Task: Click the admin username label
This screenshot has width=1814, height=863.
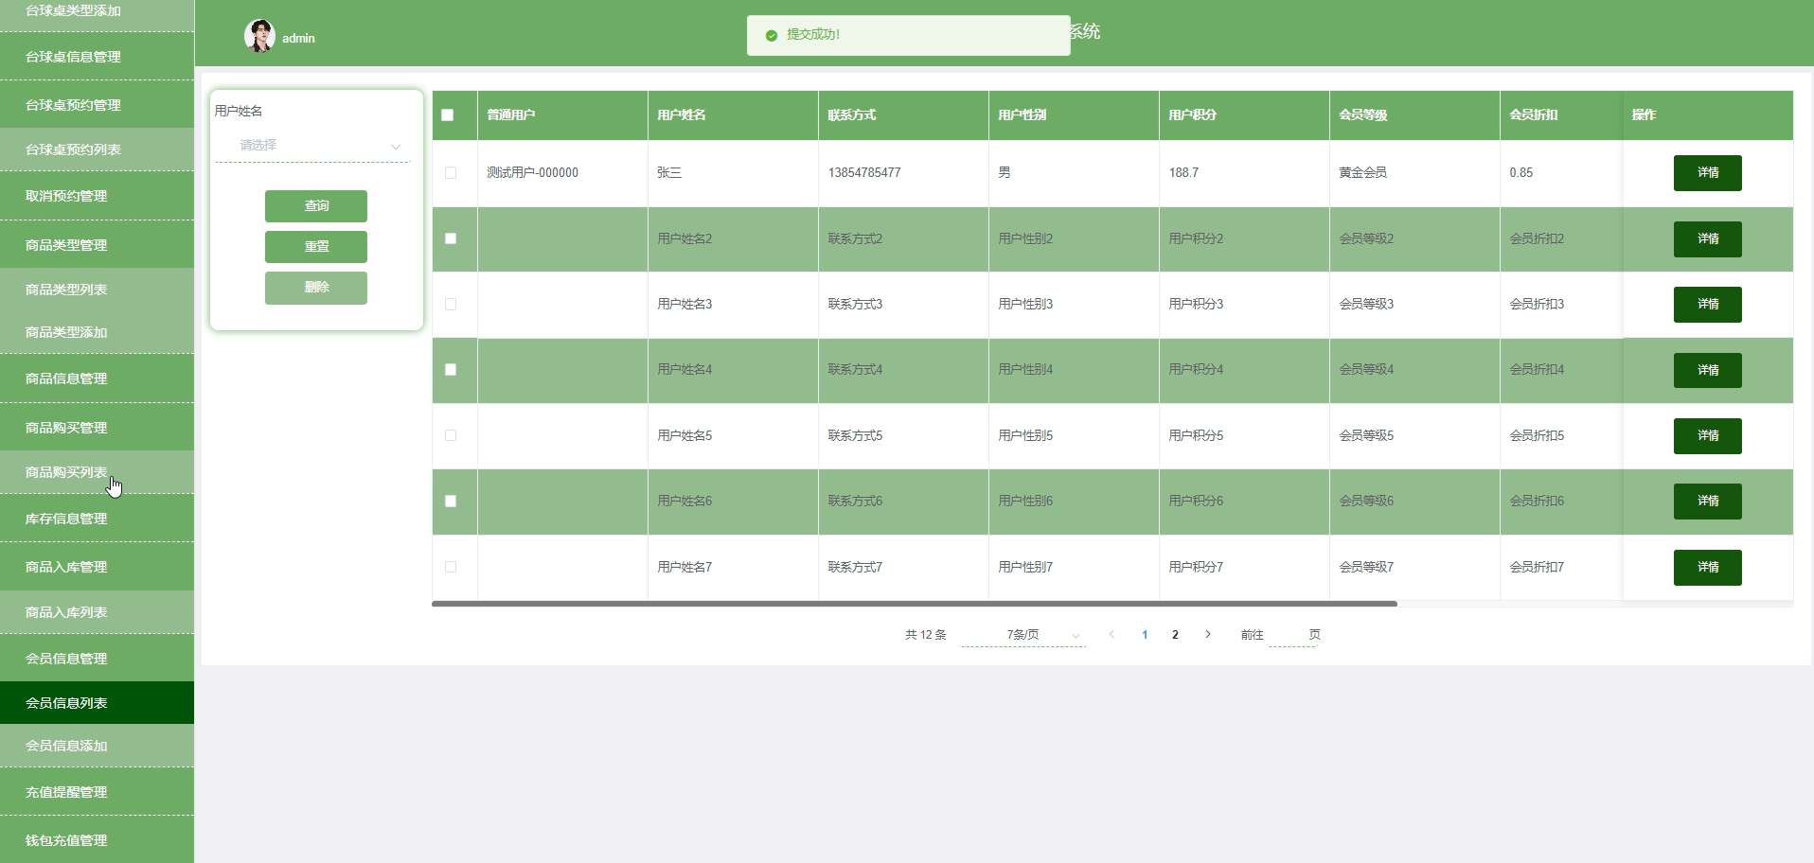Action: 298,38
